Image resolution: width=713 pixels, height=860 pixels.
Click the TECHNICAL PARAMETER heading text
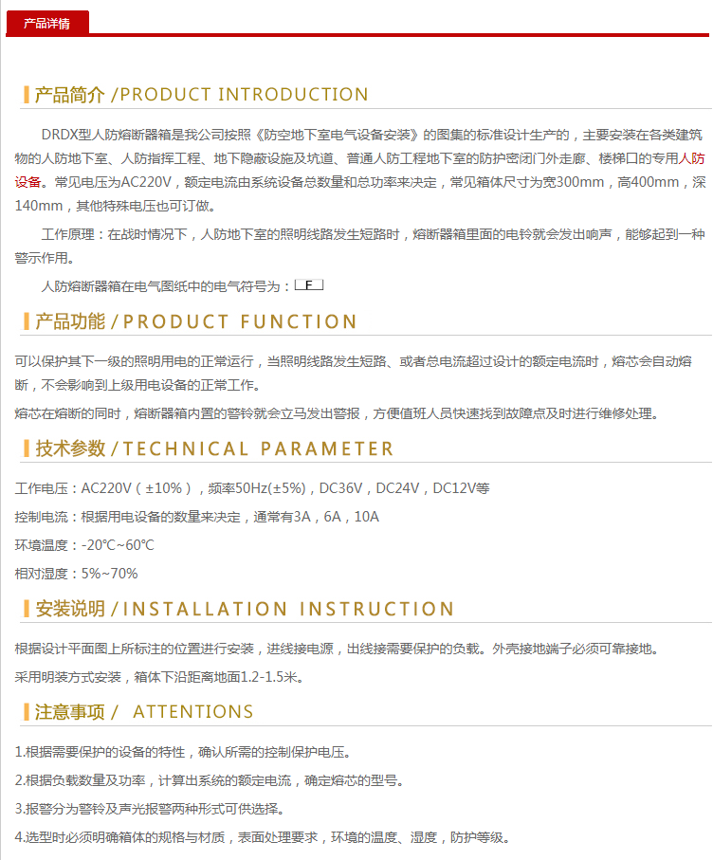pos(258,448)
